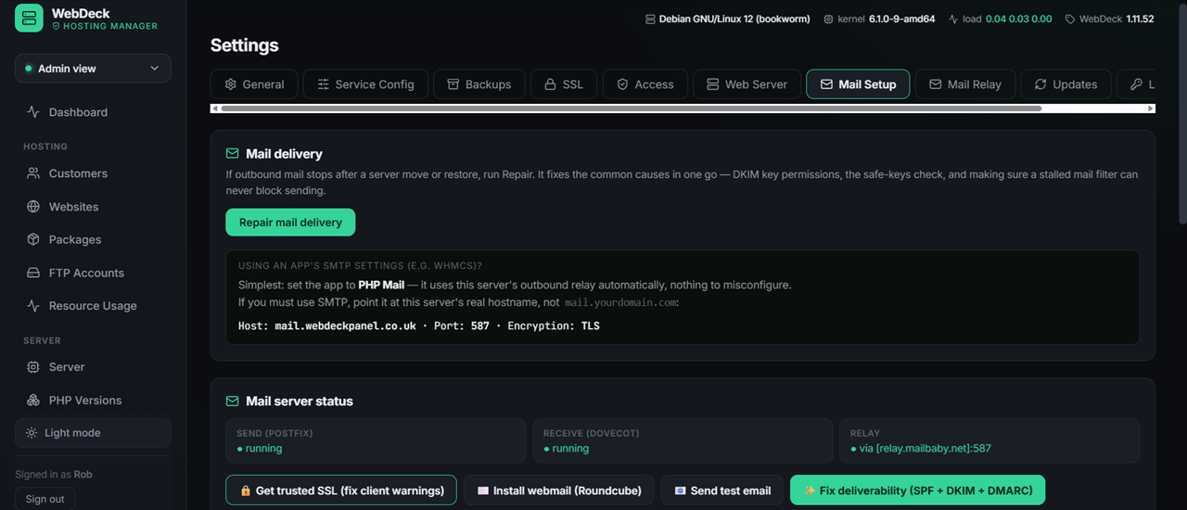Image resolution: width=1187 pixels, height=510 pixels.
Task: Click the RECEIVE (DOVECOT) running status
Action: click(x=566, y=449)
